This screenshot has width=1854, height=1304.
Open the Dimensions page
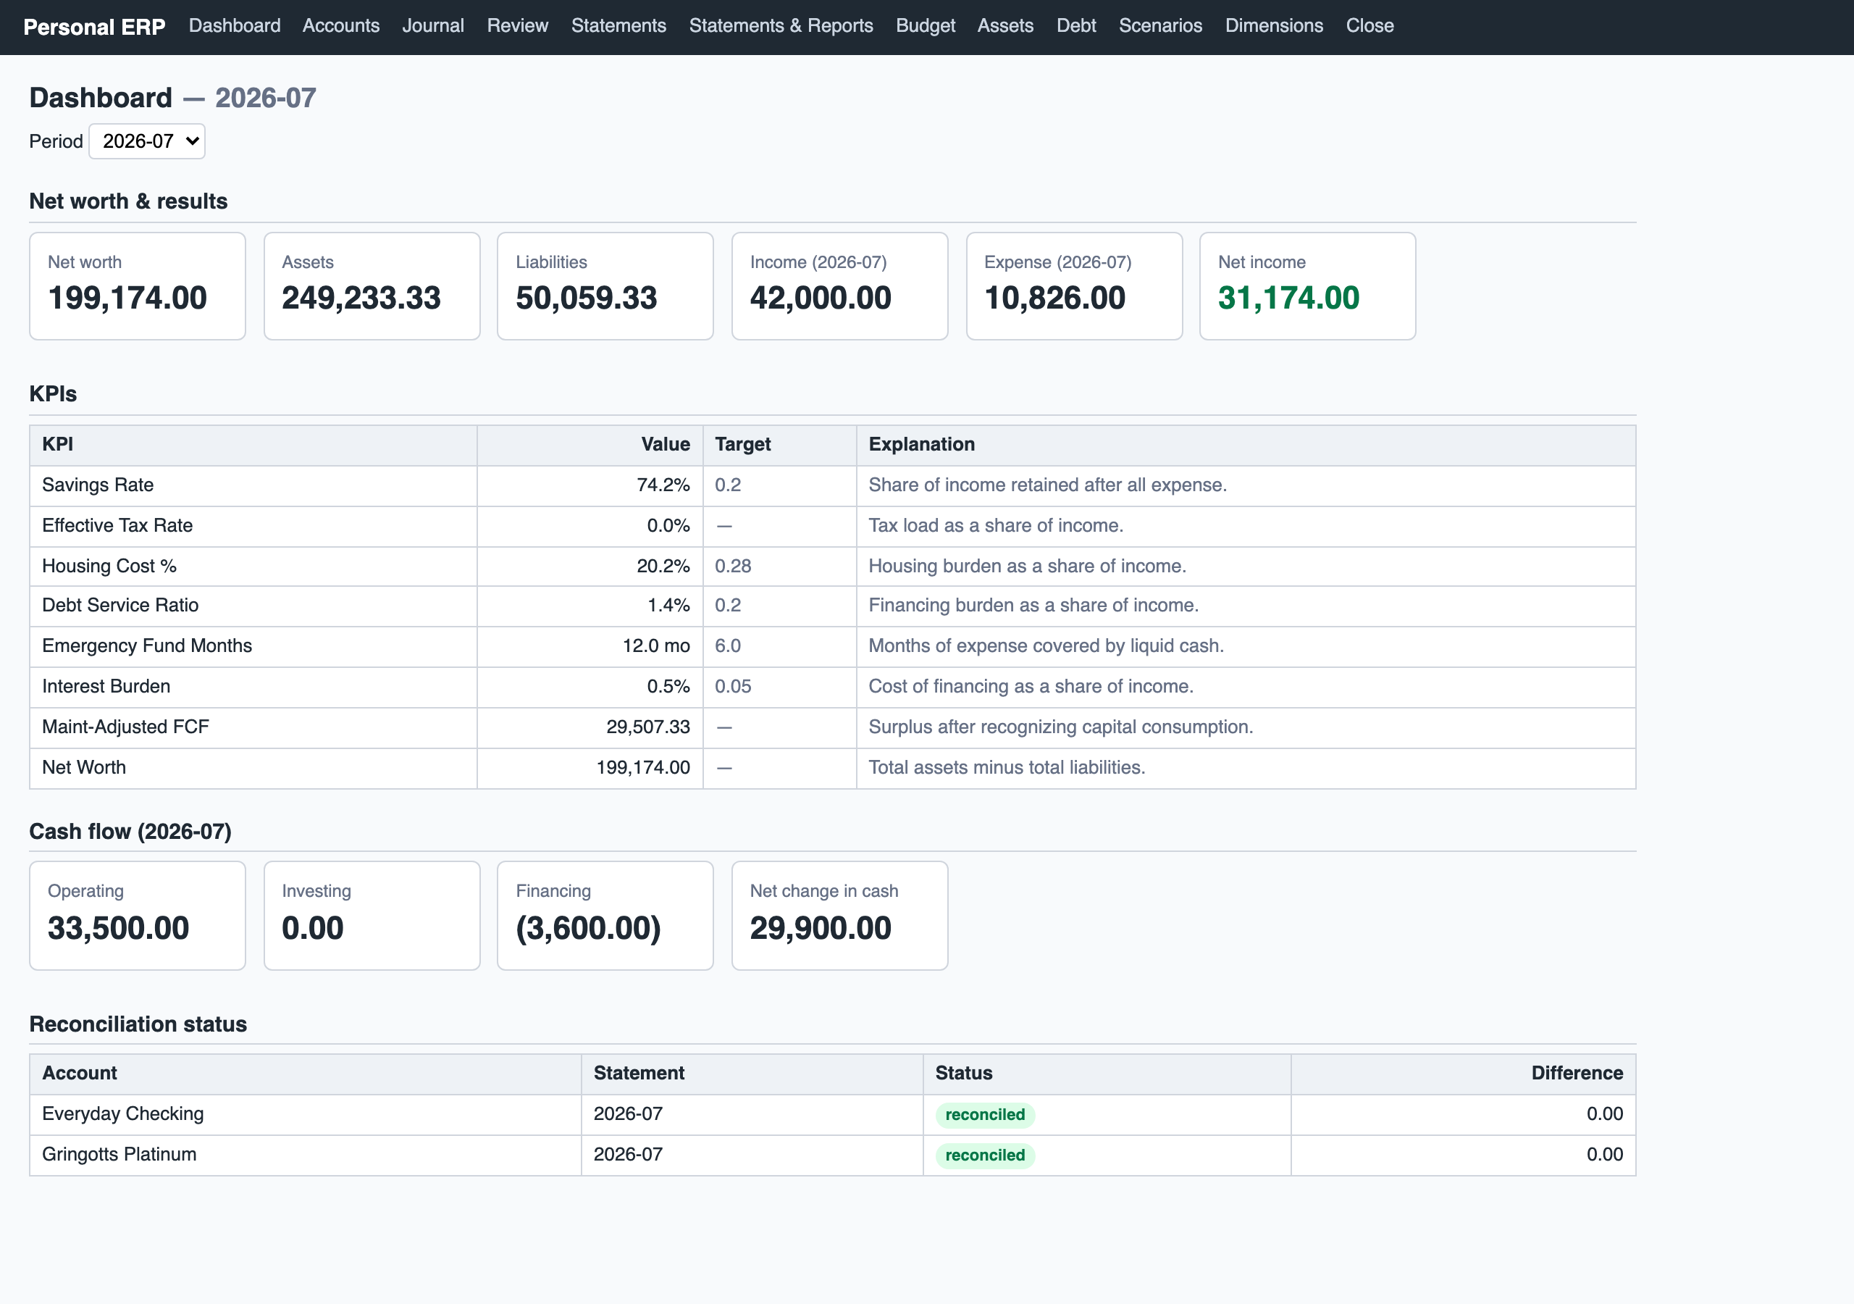pos(1274,26)
